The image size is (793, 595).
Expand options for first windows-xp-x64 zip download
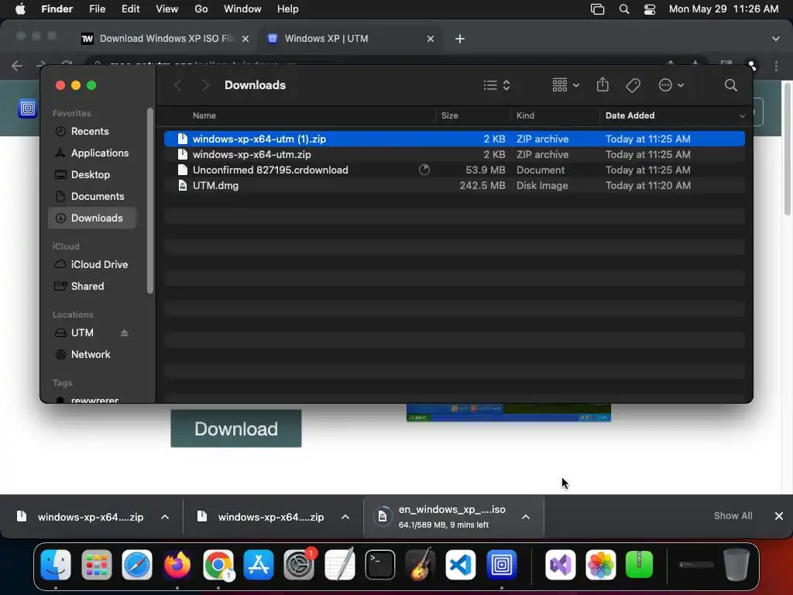coord(165,517)
